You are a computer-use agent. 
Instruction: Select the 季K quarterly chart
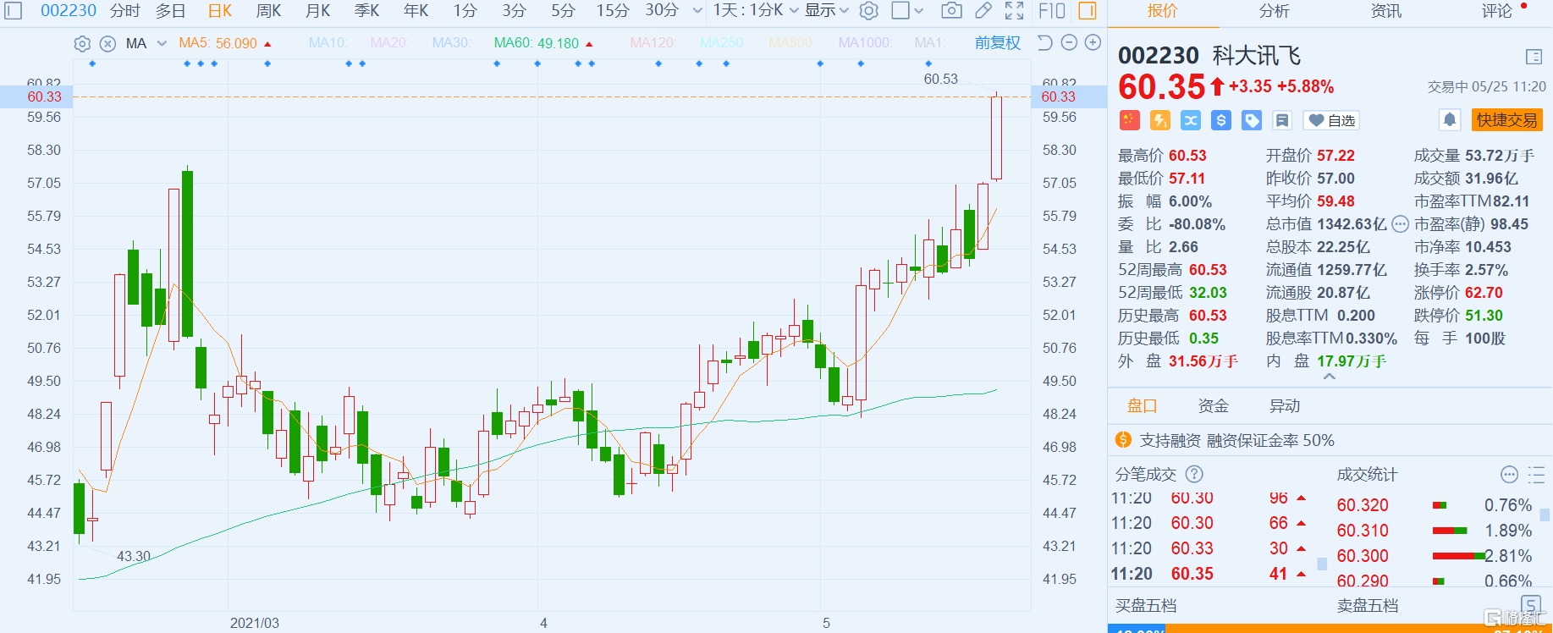pyautogui.click(x=366, y=11)
